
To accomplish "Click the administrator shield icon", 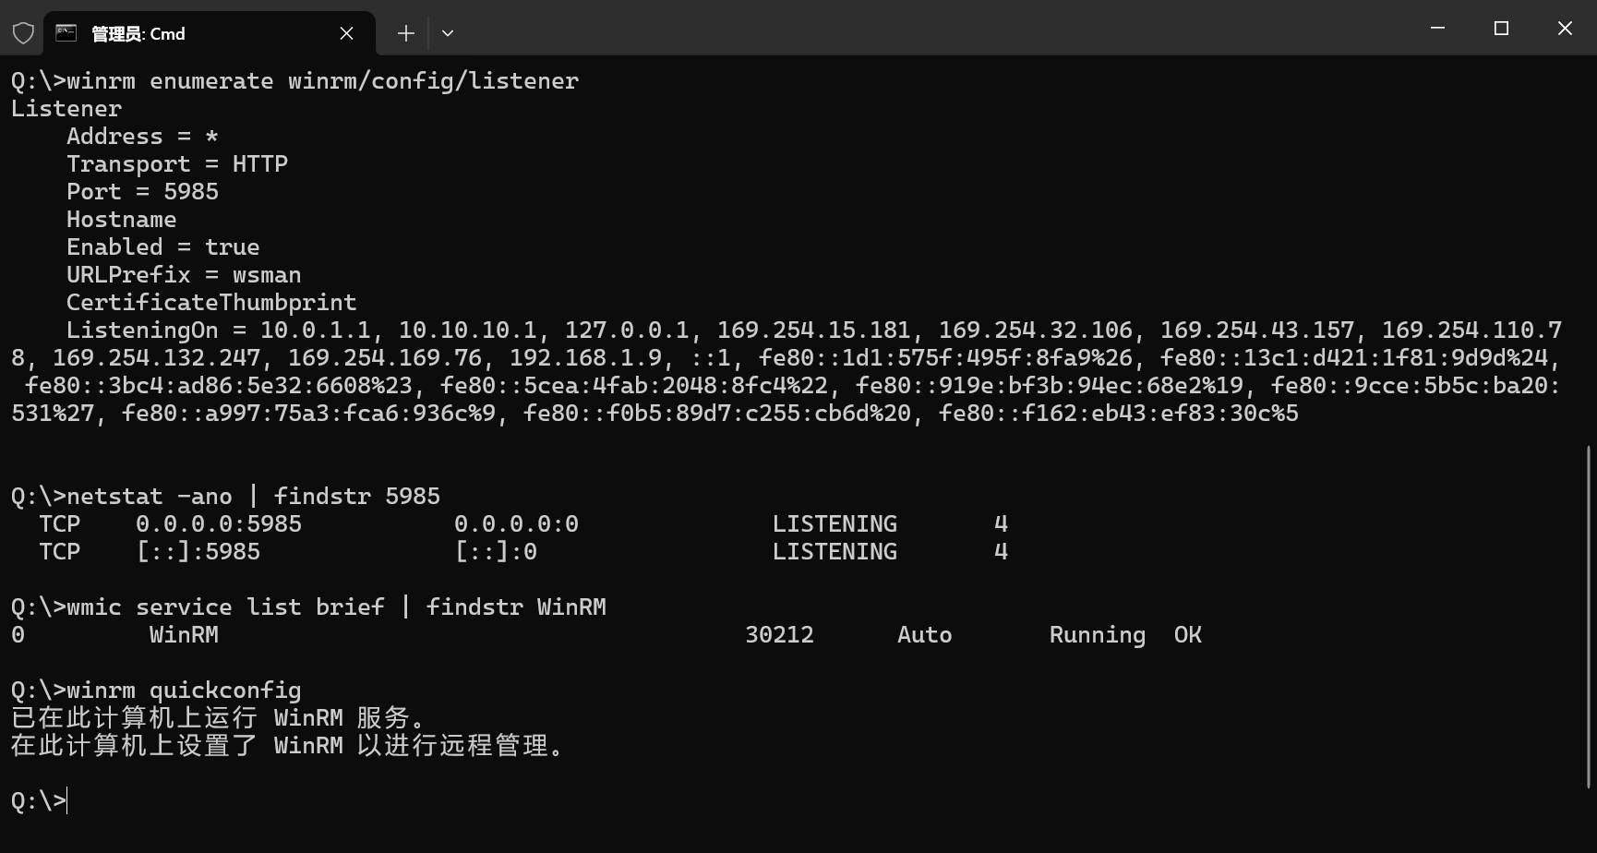I will coord(23,33).
